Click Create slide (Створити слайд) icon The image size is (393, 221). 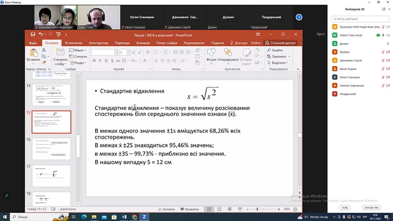pyautogui.click(x=60, y=52)
